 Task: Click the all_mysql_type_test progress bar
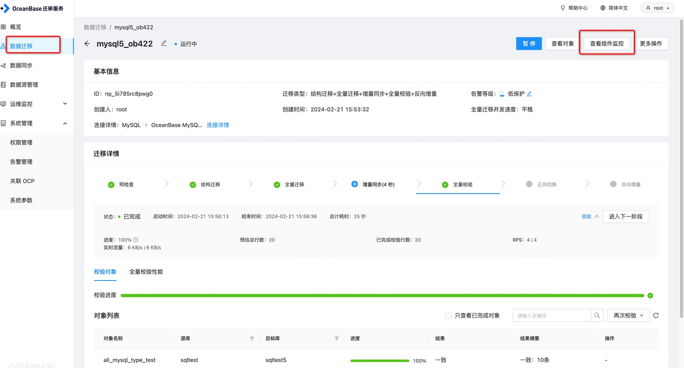click(x=380, y=361)
